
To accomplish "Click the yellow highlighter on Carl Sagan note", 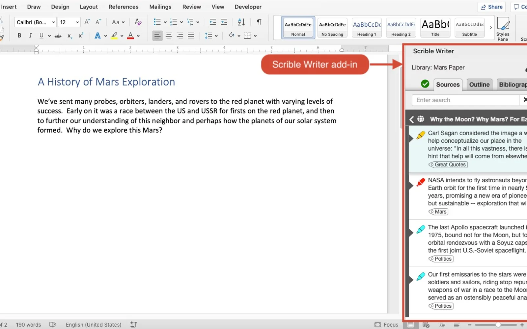I will [421, 135].
